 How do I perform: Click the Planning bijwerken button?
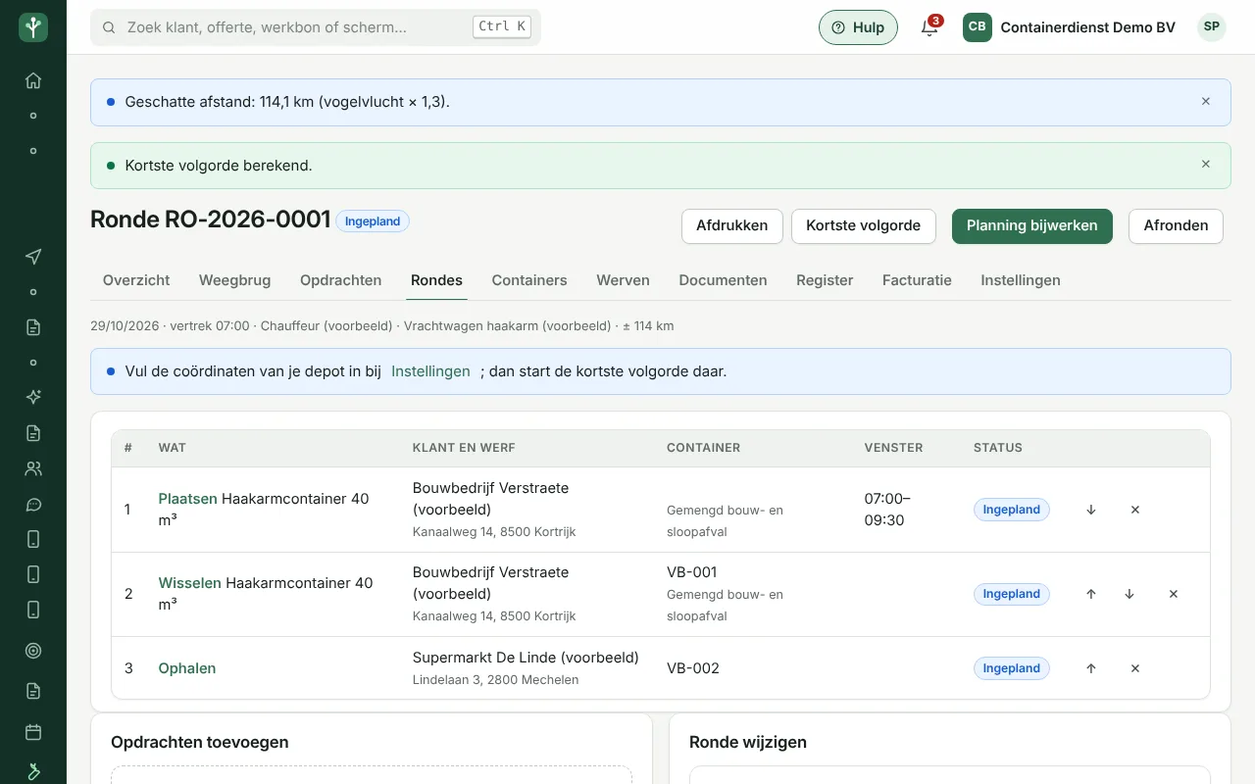point(1032,225)
